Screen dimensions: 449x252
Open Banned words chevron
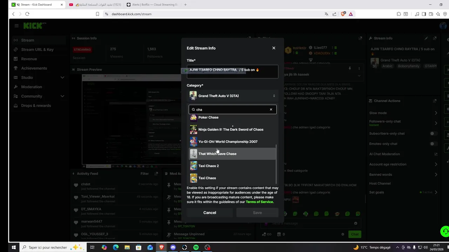coord(436,175)
